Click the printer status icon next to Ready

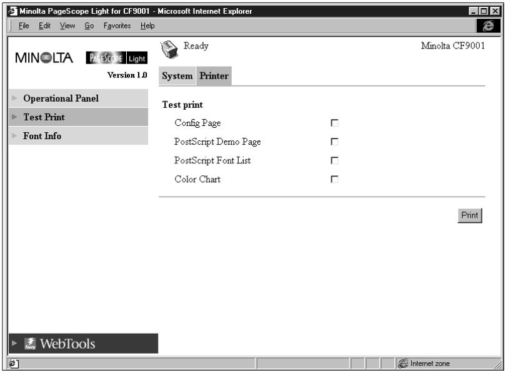169,50
